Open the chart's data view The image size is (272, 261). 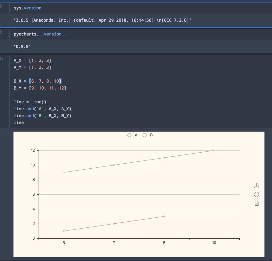(257, 203)
